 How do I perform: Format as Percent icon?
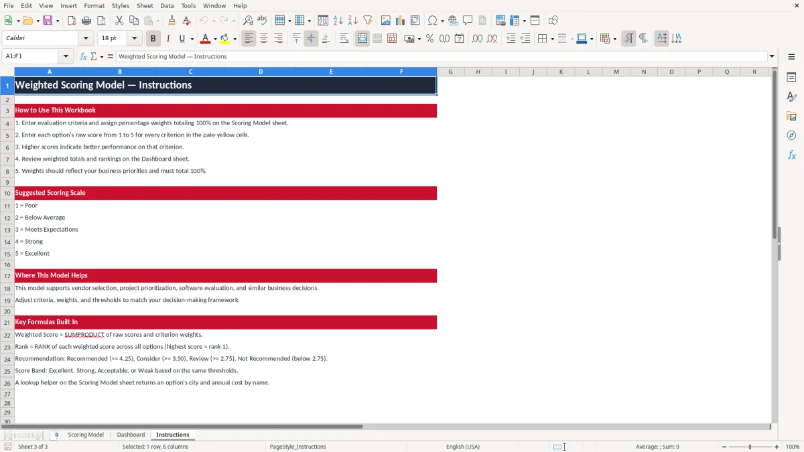click(x=429, y=39)
